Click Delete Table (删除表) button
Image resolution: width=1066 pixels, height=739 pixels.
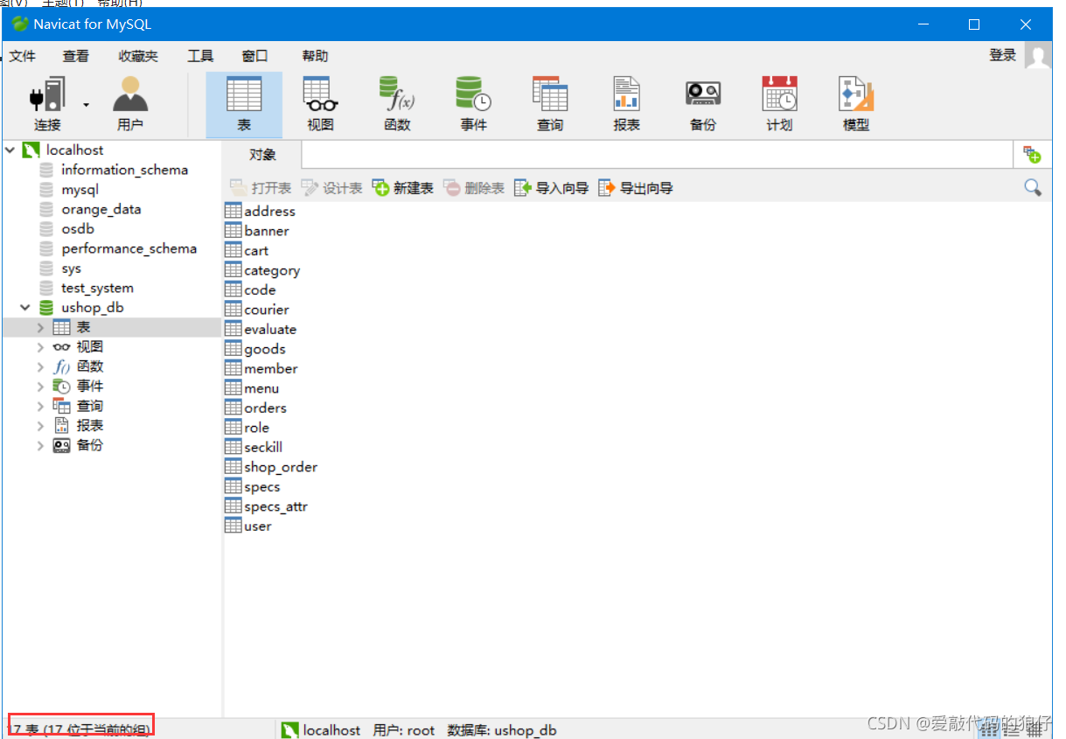point(475,188)
